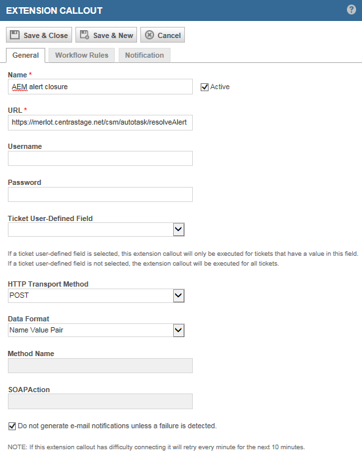Viewport: 362px width, 463px height.
Task: Open the HTTP Transport Method dropdown arrow
Action: click(x=178, y=296)
